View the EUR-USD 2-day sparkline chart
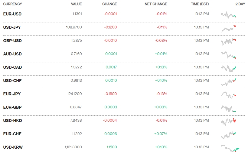The height and width of the screenshot is (155, 248). [x=229, y=15]
